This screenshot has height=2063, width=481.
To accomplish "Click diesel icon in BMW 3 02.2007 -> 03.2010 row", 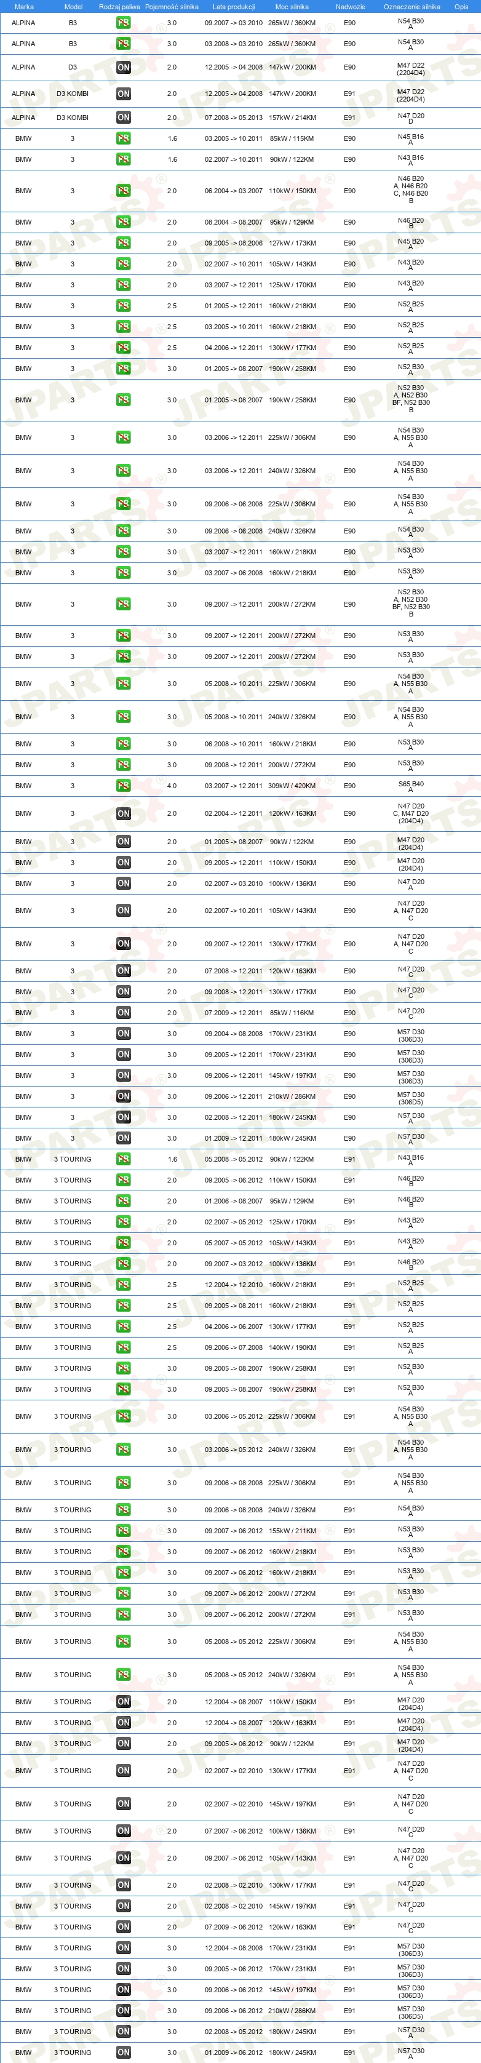I will click(x=123, y=884).
